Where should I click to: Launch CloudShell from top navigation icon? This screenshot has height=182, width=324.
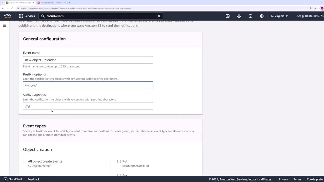pos(228,16)
